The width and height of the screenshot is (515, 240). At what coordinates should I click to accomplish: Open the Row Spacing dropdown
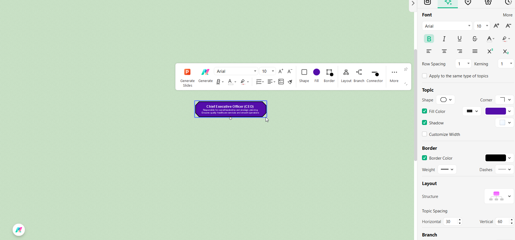463,64
